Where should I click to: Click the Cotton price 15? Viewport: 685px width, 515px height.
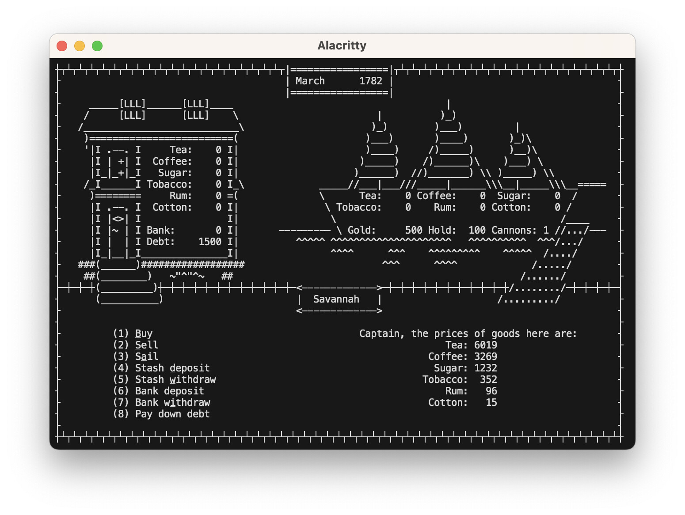tap(491, 402)
